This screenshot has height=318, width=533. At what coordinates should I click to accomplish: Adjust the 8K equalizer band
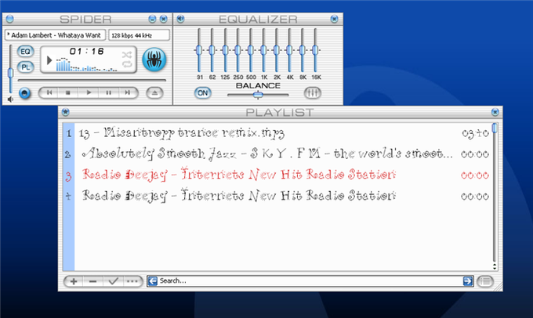[303, 50]
